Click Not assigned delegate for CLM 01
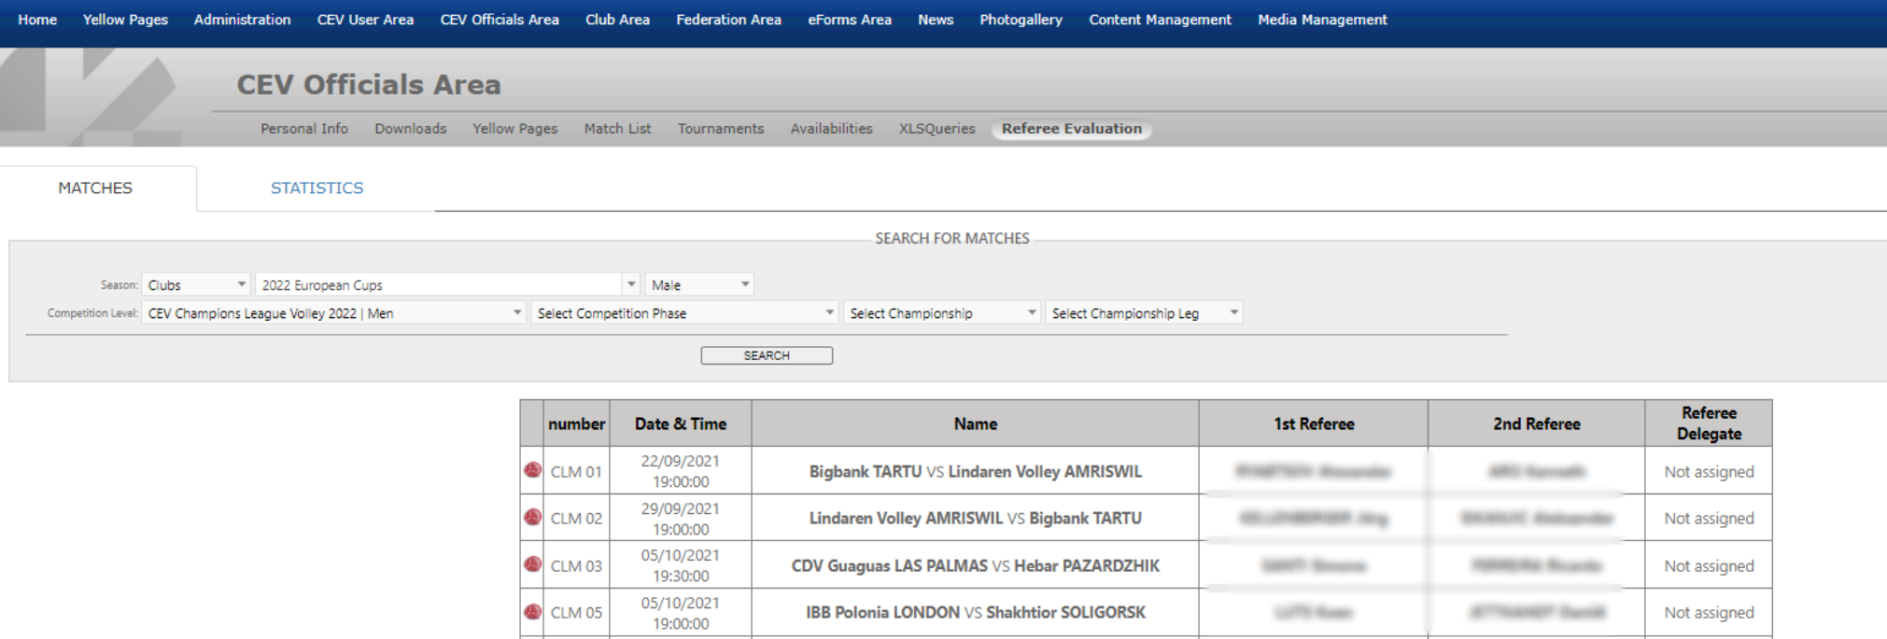Image resolution: width=1887 pixels, height=639 pixels. pos(1709,471)
